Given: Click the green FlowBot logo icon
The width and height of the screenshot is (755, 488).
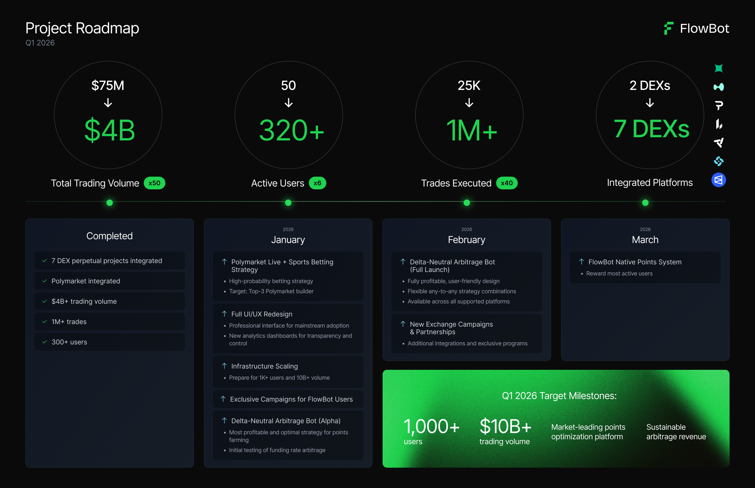Looking at the screenshot, I should pyautogui.click(x=668, y=28).
